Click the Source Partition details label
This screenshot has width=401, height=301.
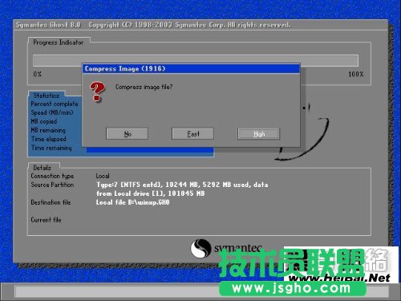pyautogui.click(x=52, y=185)
